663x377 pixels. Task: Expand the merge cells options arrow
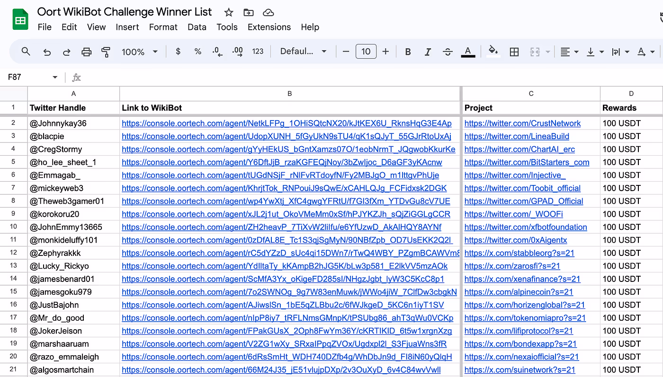coord(548,52)
